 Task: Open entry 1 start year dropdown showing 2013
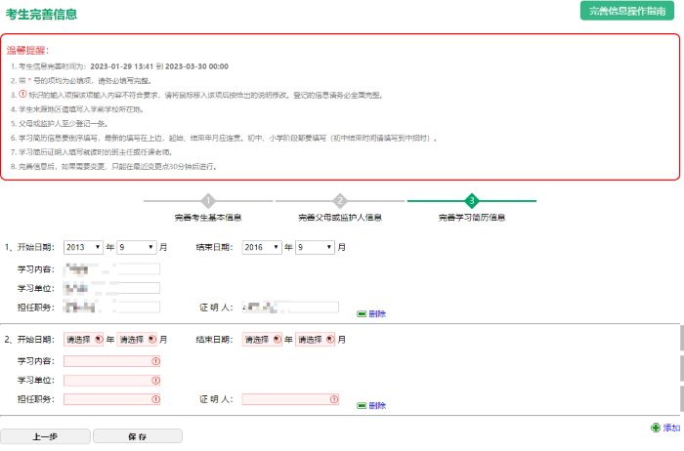(83, 247)
